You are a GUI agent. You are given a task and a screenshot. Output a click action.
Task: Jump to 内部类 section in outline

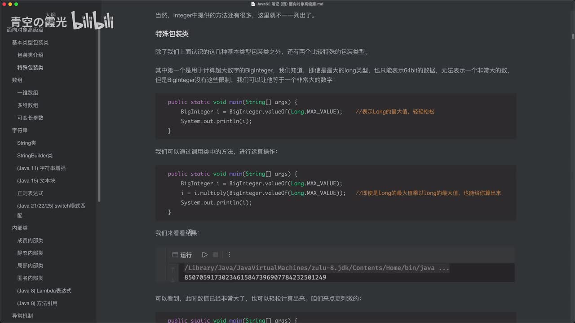[x=20, y=228]
